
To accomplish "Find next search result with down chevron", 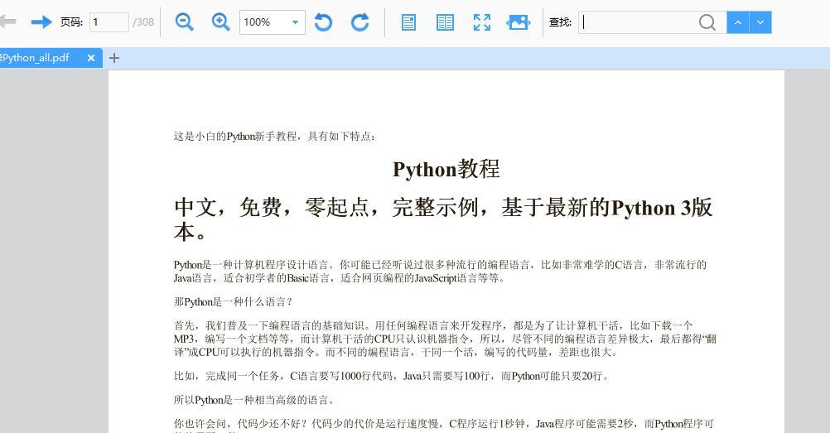I will click(760, 22).
